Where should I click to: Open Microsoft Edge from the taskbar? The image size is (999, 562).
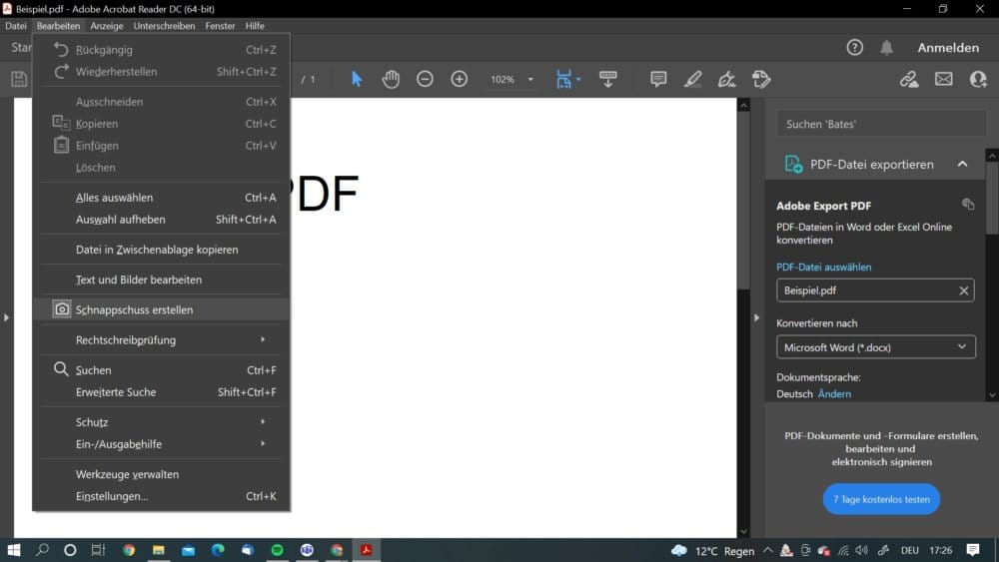pos(218,550)
